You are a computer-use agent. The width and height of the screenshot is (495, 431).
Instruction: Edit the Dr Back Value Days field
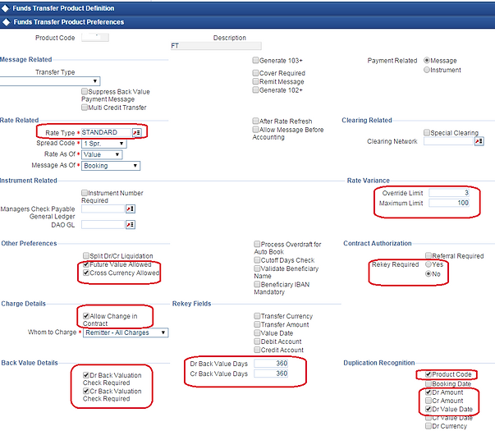point(271,363)
